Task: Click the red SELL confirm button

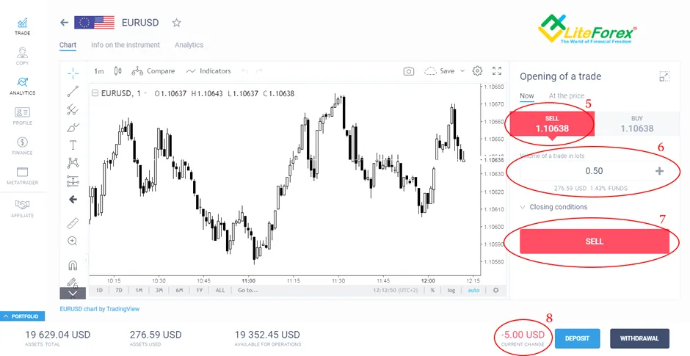Action: click(594, 241)
